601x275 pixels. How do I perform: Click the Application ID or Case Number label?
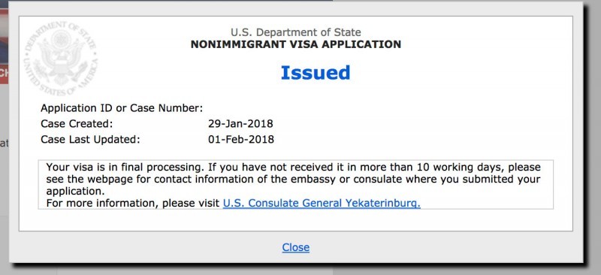pyautogui.click(x=122, y=108)
